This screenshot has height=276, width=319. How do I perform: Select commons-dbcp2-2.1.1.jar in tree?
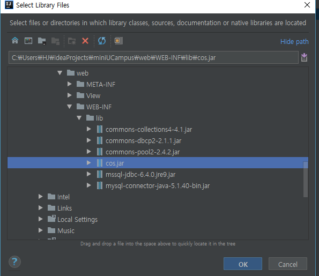coord(144,141)
